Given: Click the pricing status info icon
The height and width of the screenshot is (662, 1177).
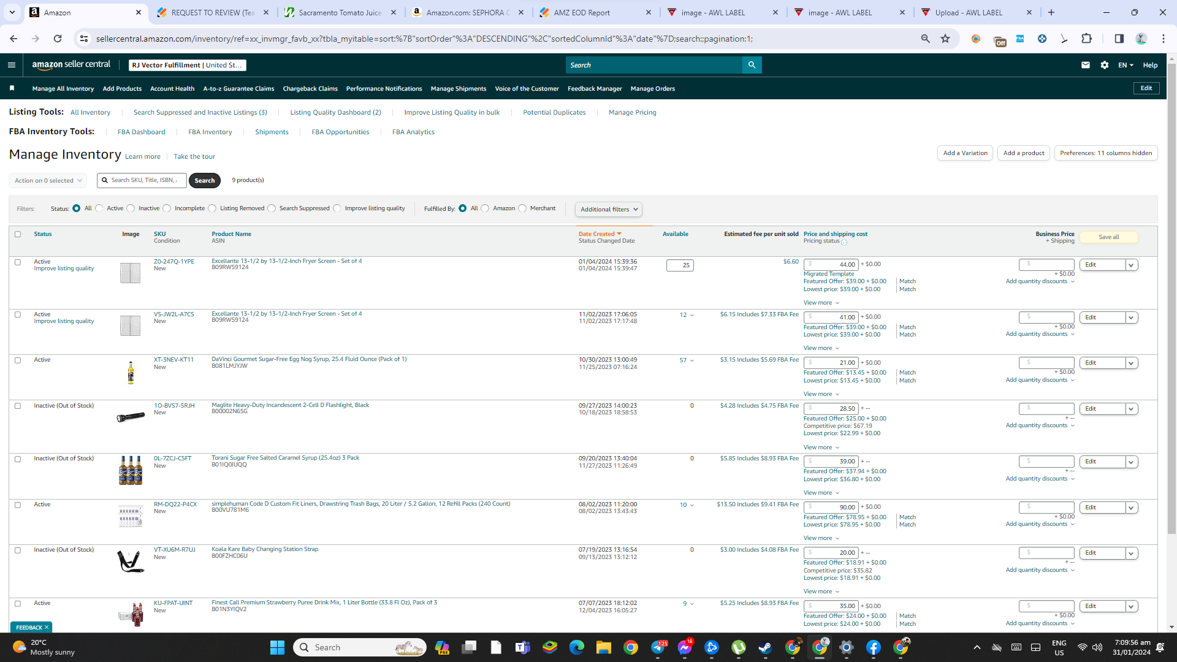Looking at the screenshot, I should (x=844, y=242).
